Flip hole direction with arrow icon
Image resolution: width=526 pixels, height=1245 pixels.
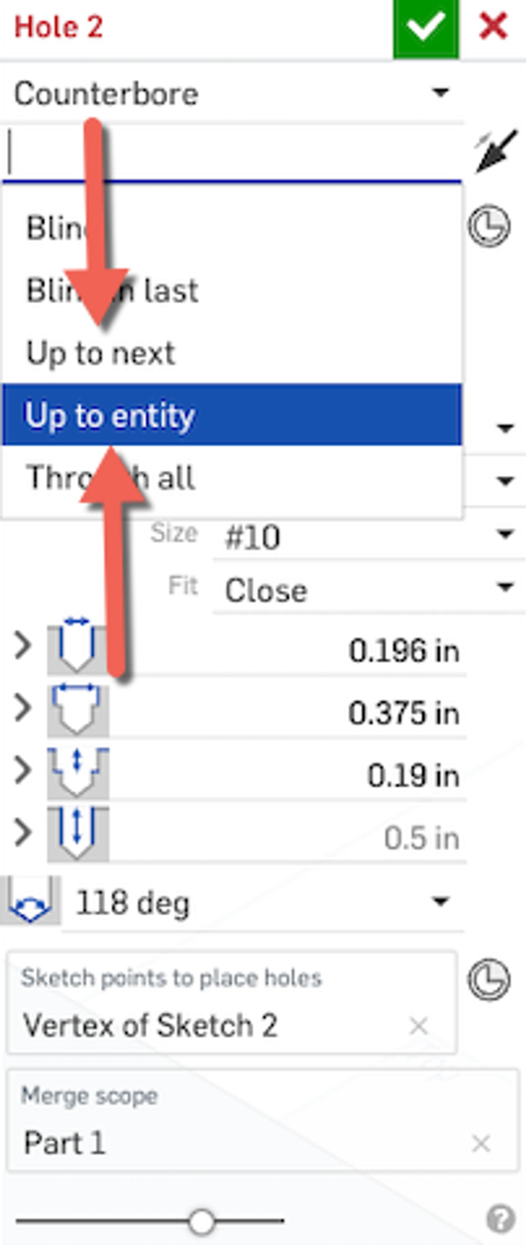point(494,152)
